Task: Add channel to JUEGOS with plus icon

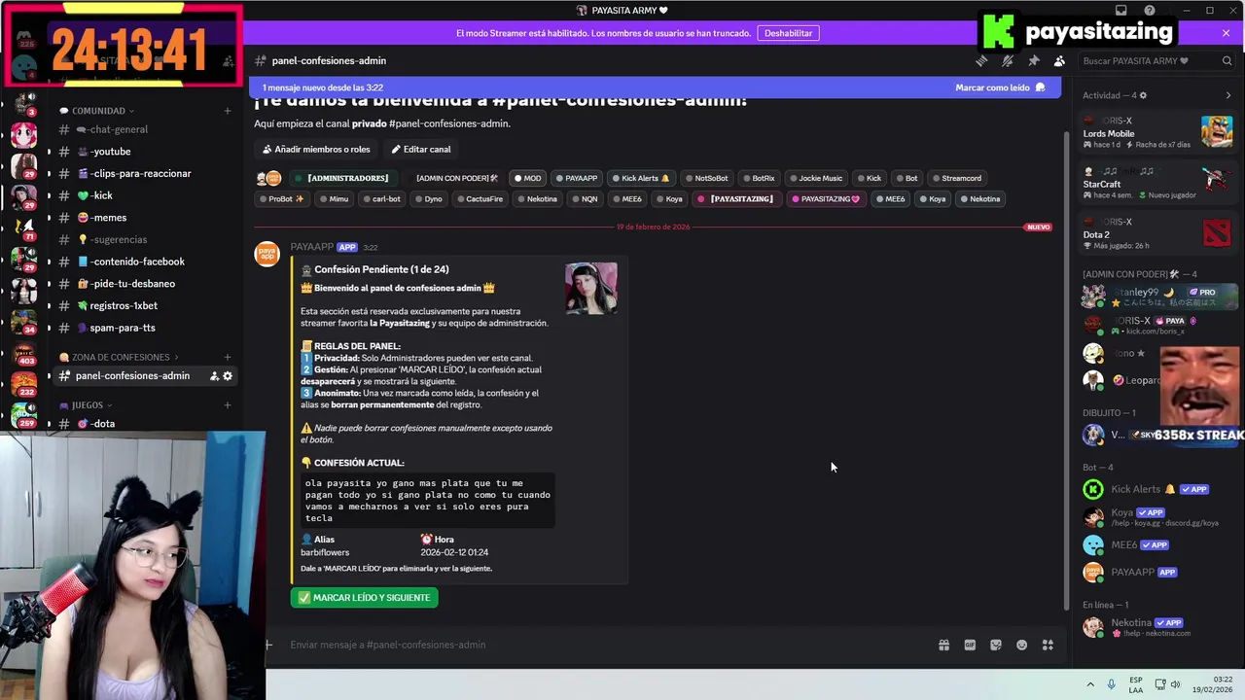Action: tap(228, 404)
